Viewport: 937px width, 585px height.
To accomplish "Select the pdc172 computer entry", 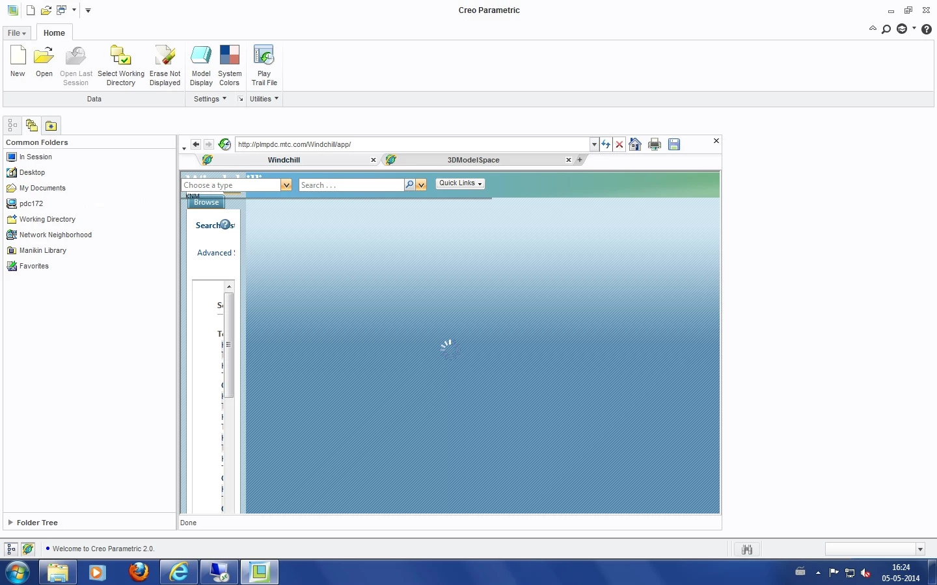I will pos(25,203).
